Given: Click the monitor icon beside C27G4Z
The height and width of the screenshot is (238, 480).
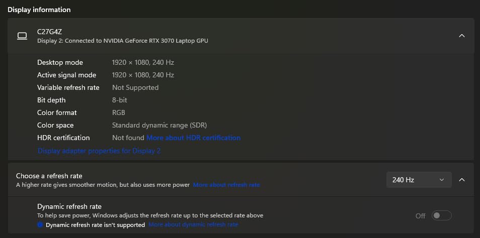Looking at the screenshot, I should click(22, 36).
